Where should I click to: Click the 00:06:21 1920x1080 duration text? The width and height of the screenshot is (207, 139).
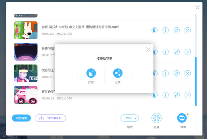[57, 99]
